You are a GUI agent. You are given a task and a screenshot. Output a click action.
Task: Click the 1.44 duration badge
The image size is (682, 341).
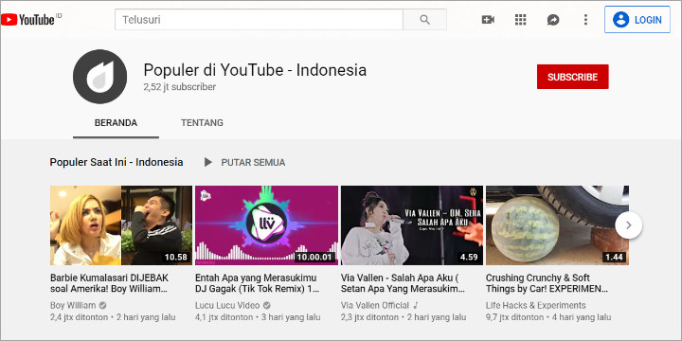614,257
